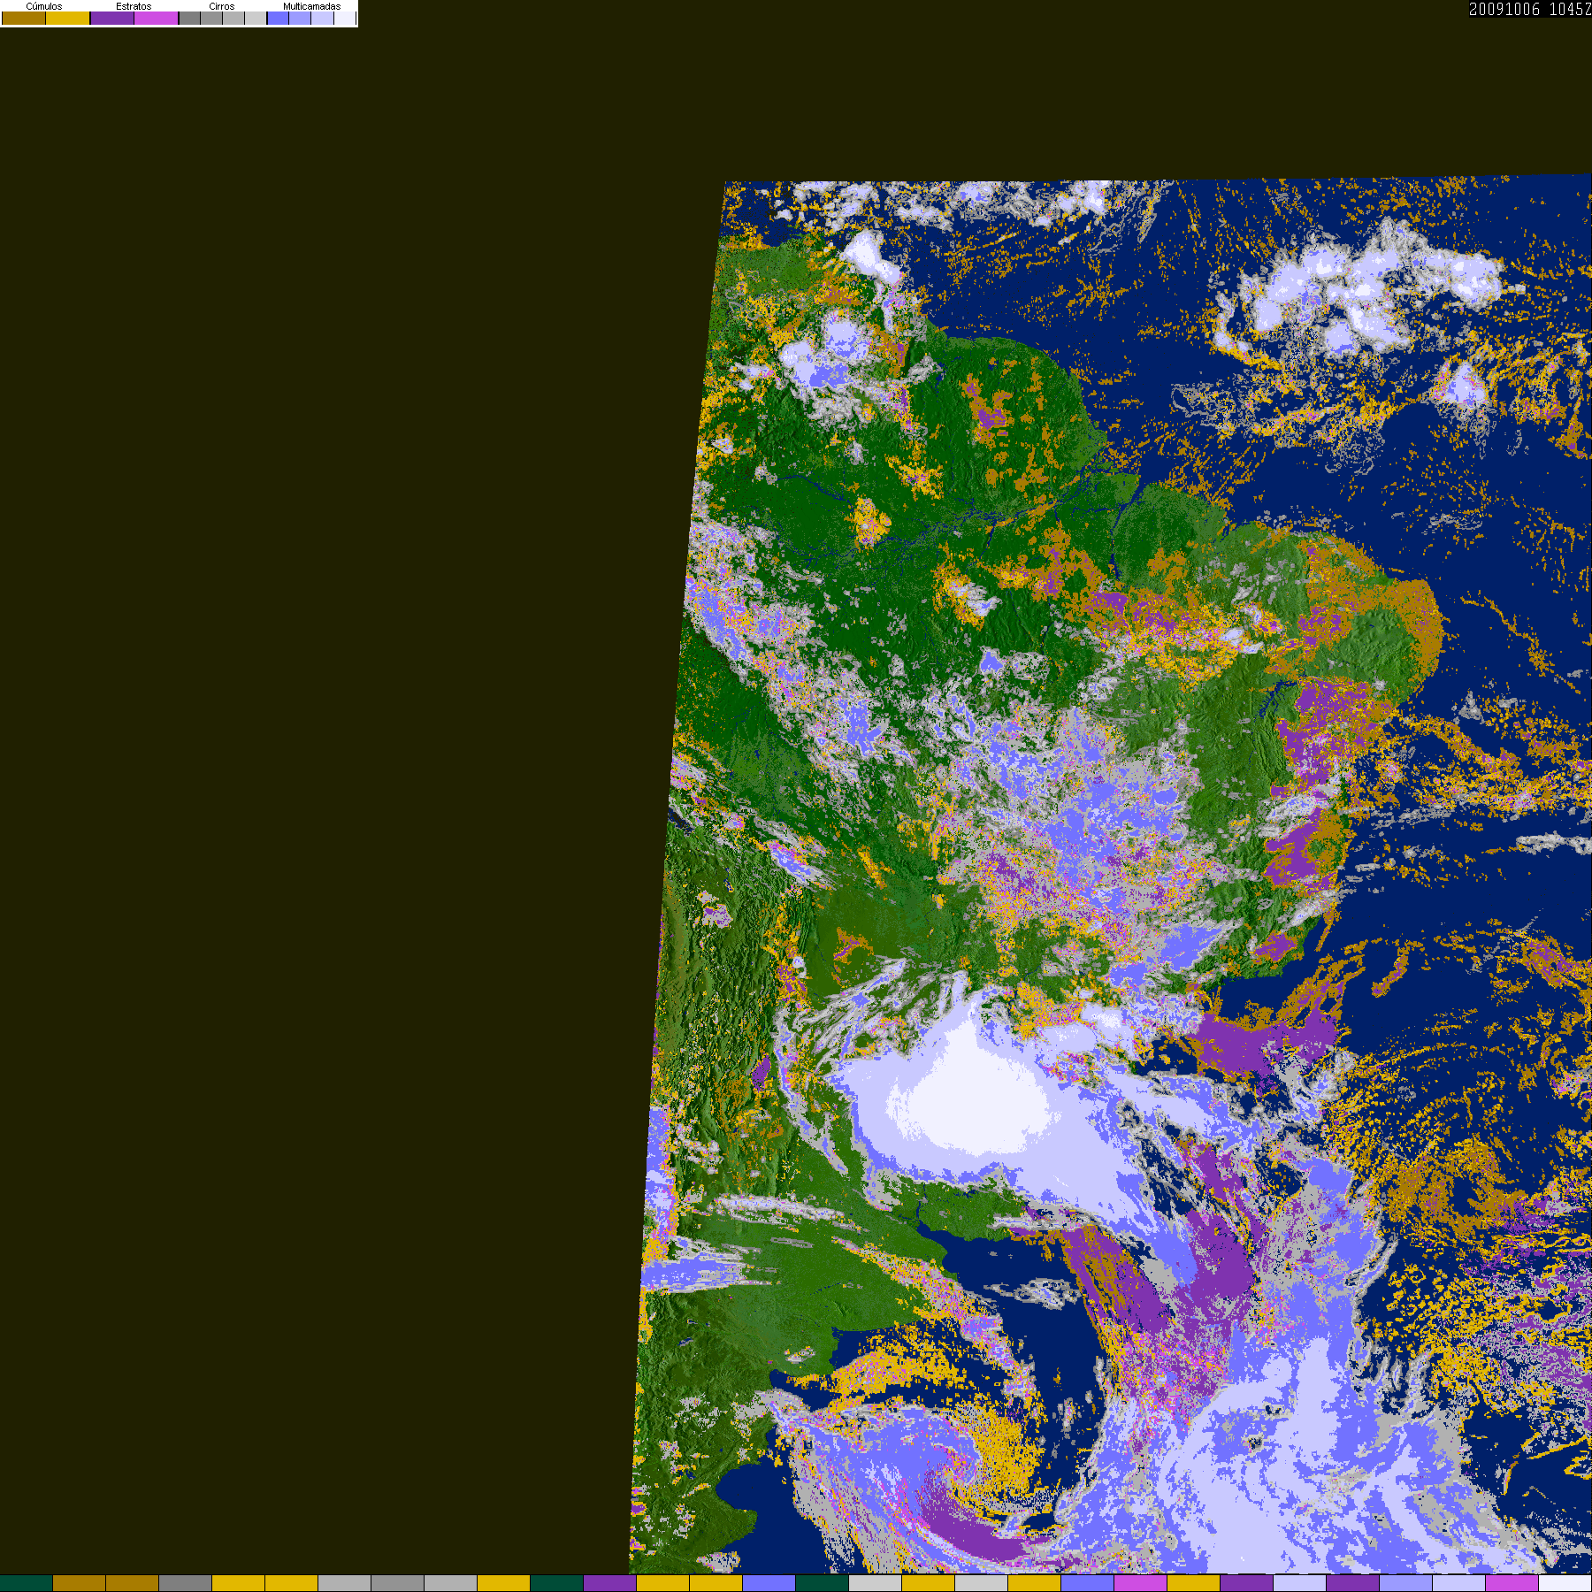This screenshot has width=1592, height=1592.
Task: Click the third gray Cirros legend swatch
Action: pyautogui.click(x=233, y=18)
